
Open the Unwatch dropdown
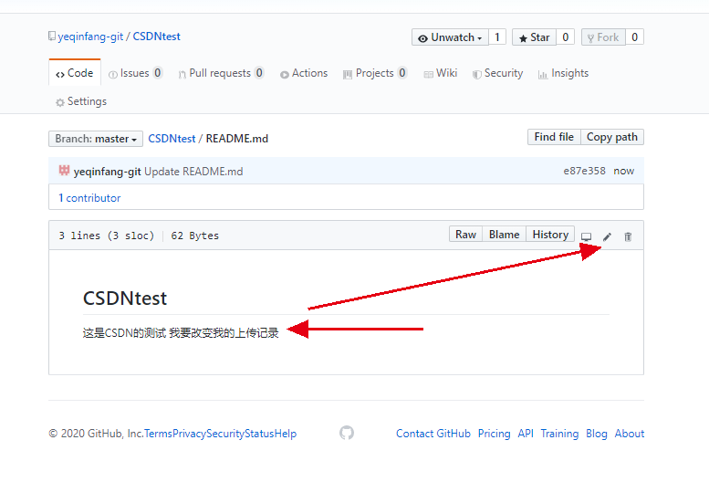coord(450,37)
